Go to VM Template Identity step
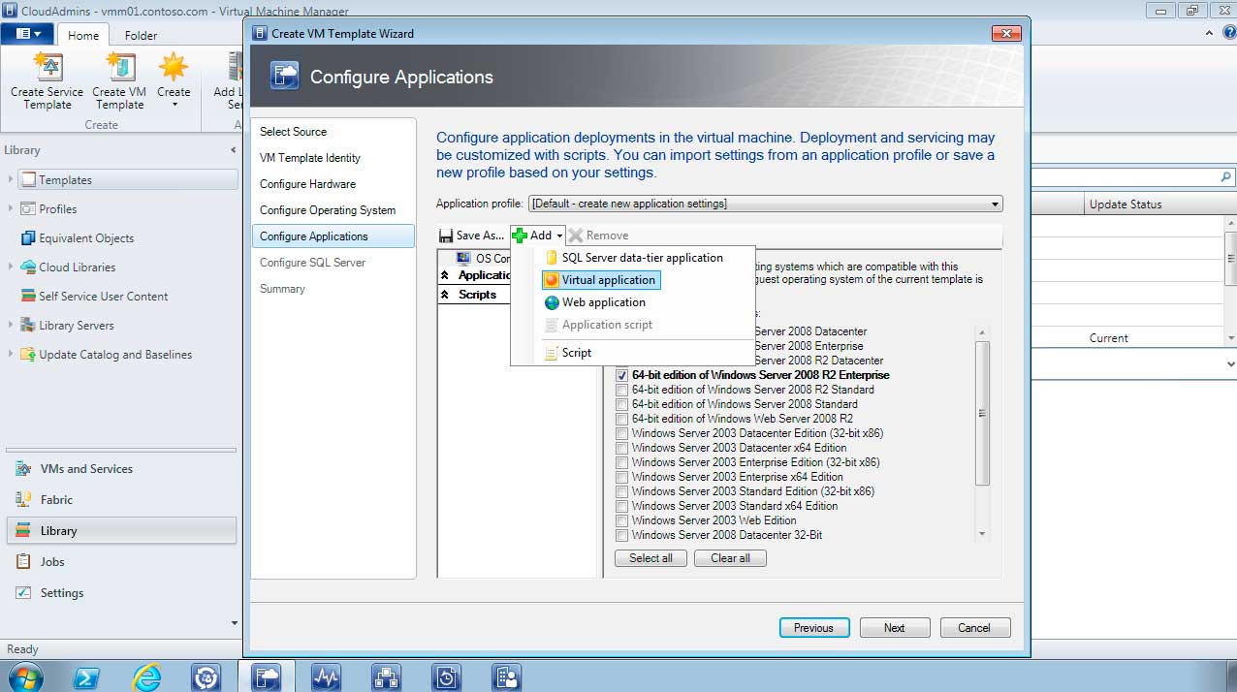The image size is (1237, 692). [x=309, y=158]
